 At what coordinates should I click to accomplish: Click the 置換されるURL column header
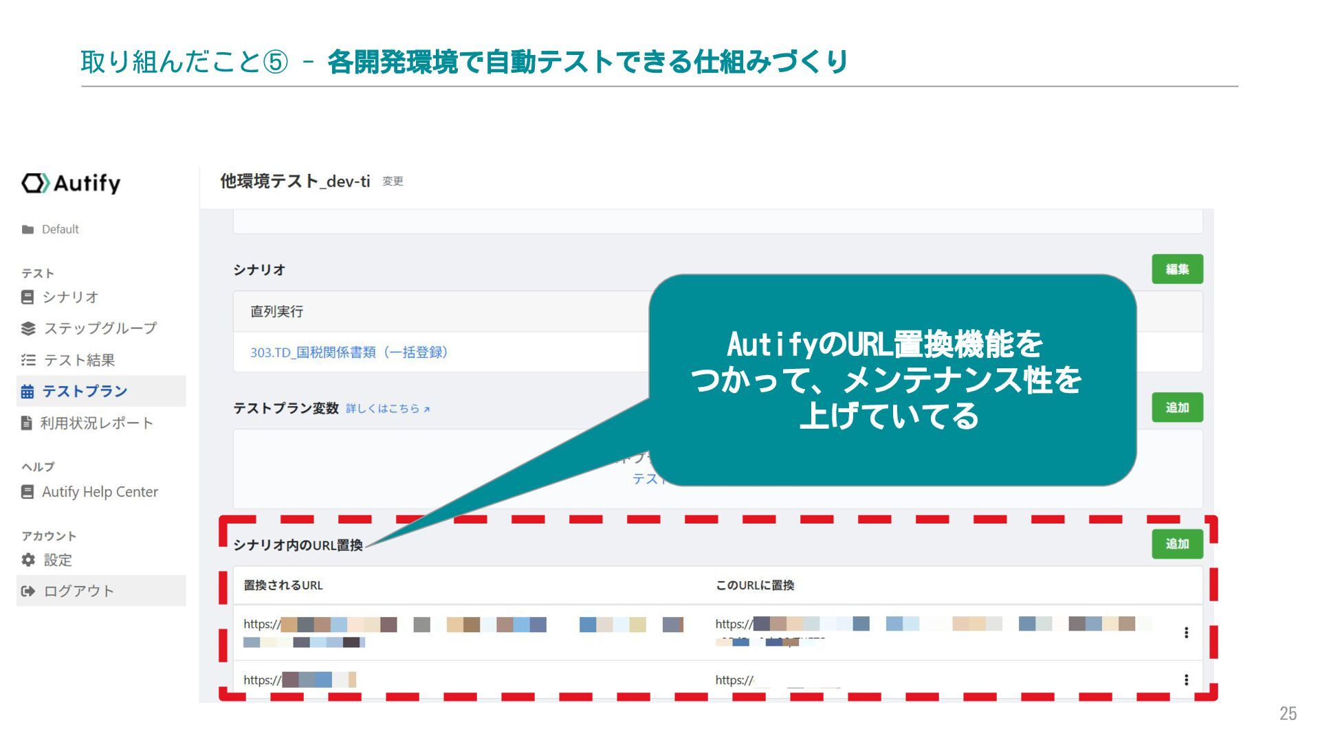pyautogui.click(x=283, y=585)
